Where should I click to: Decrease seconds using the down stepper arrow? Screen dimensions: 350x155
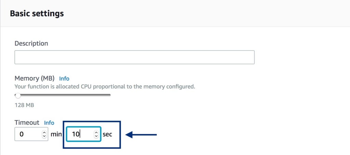[96, 136]
